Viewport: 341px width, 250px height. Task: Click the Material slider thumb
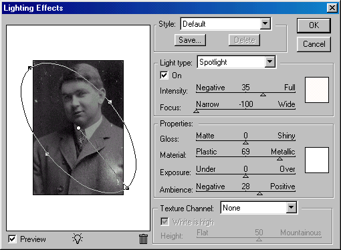coord(279,159)
